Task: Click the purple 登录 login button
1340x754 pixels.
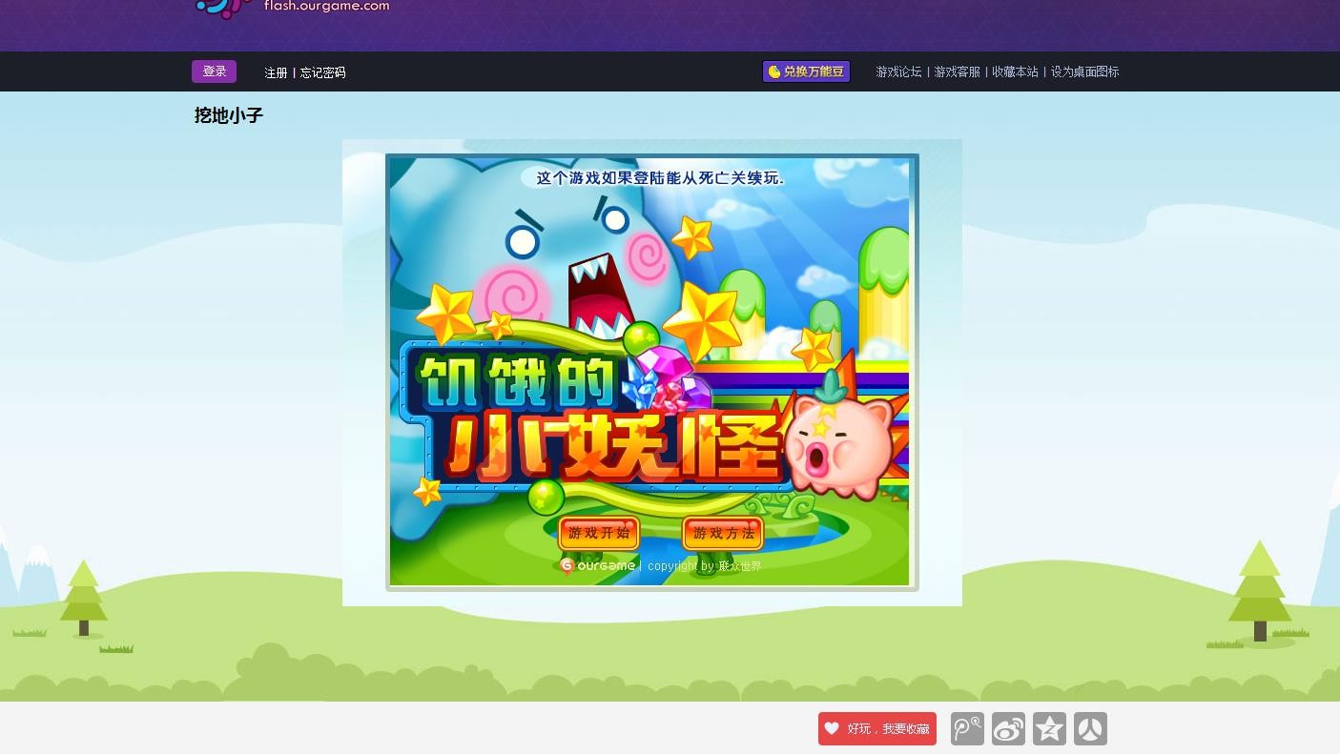Action: (214, 71)
